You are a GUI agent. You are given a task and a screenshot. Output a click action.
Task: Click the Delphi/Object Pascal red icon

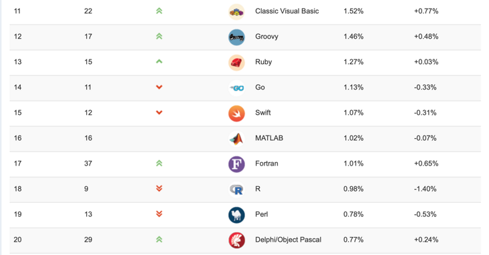tap(236, 241)
